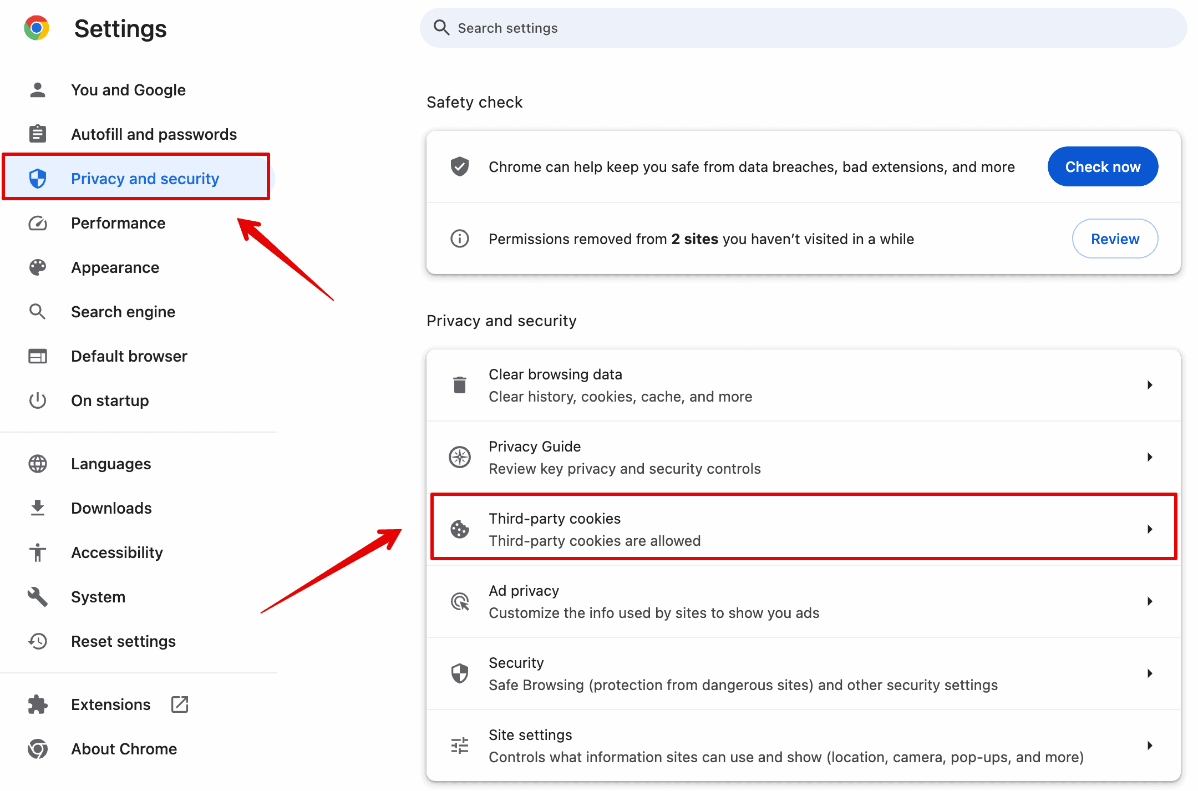
Task: Click the Review button
Action: pos(1115,239)
